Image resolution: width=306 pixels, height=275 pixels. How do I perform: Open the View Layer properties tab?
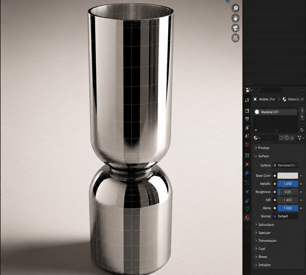click(247, 128)
